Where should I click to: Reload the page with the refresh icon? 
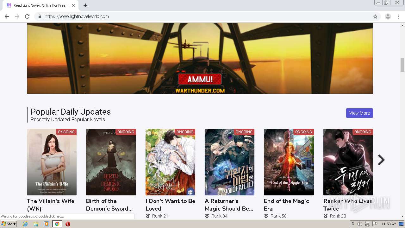(27, 16)
